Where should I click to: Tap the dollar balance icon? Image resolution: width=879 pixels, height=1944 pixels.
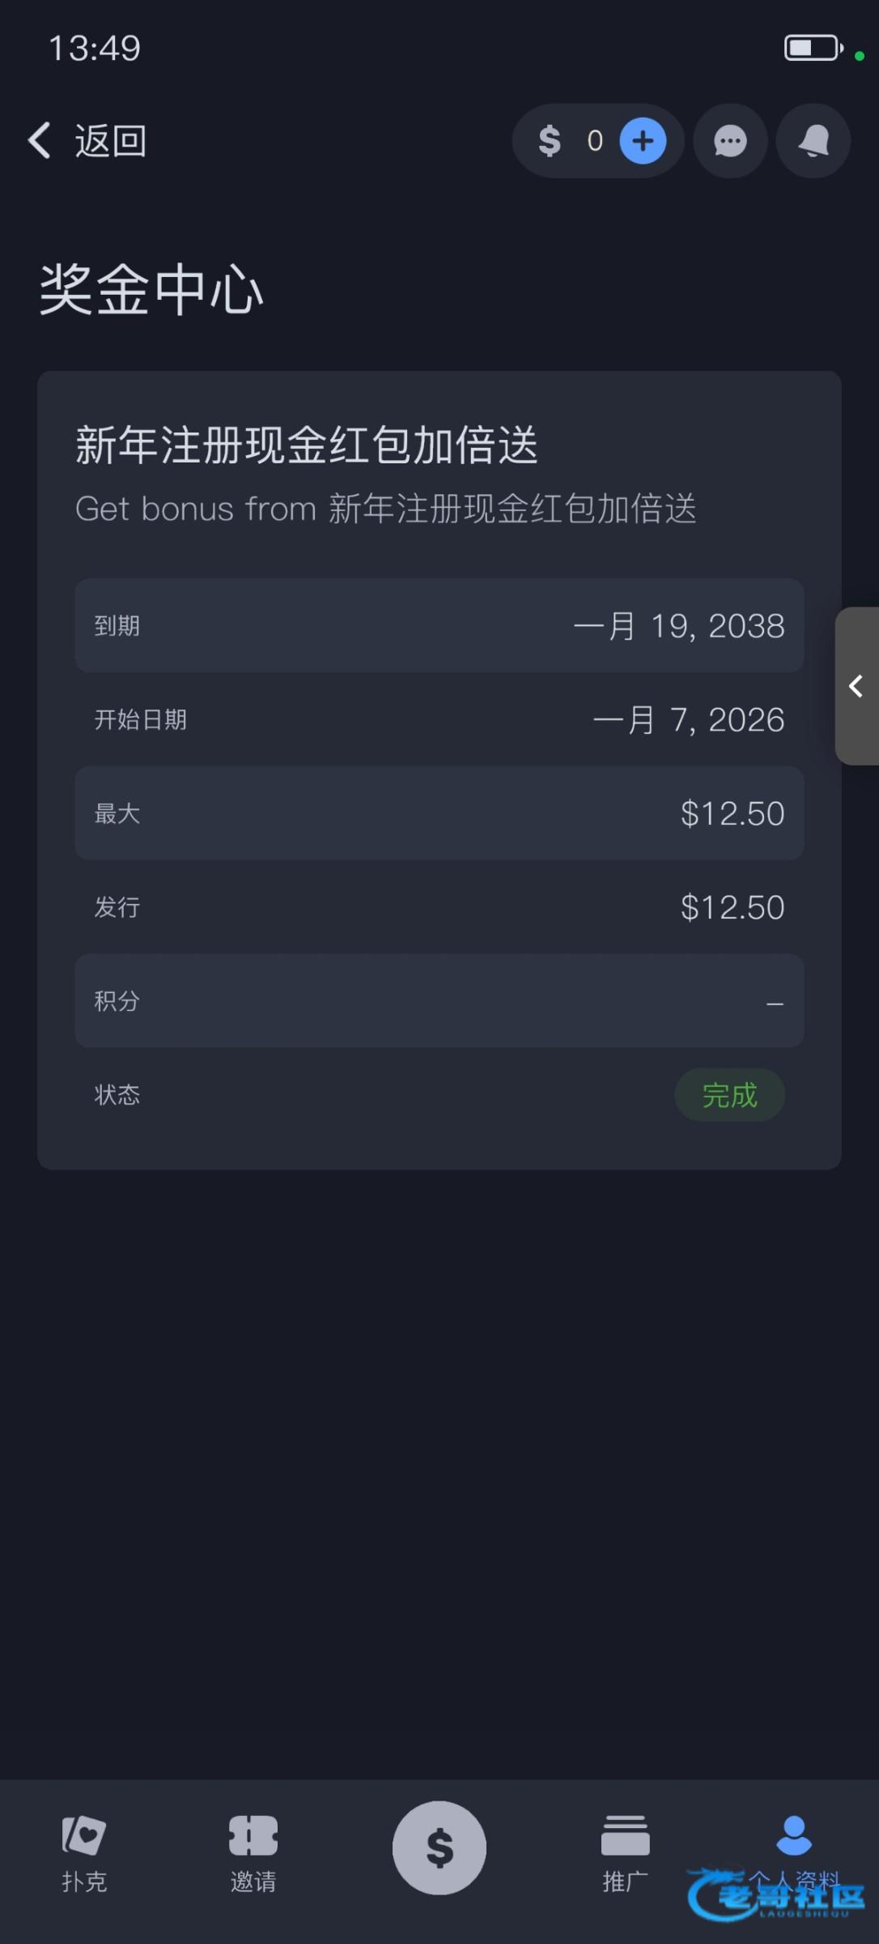tap(550, 141)
